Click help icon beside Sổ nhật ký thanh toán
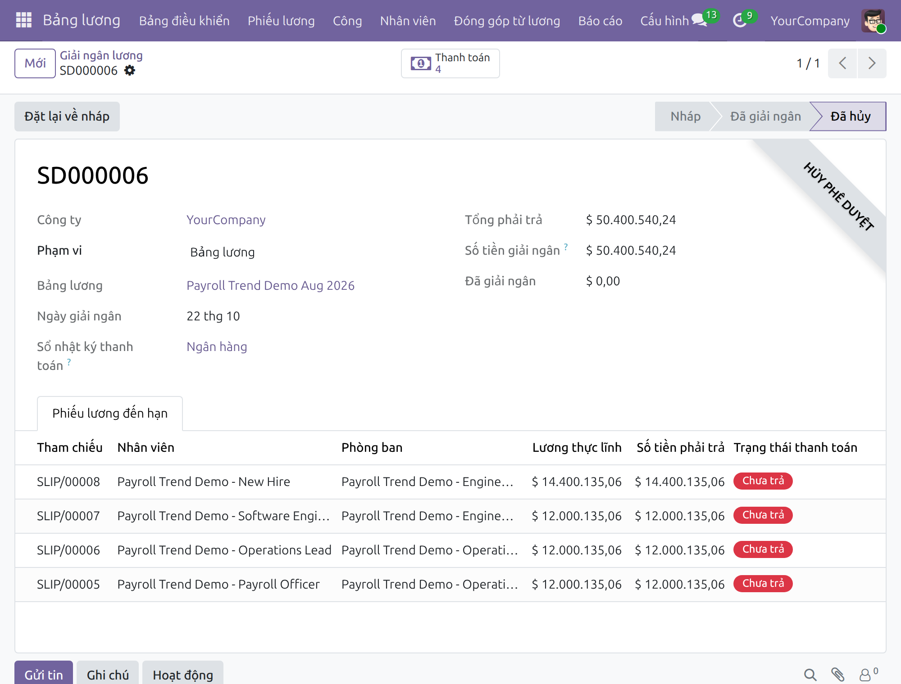This screenshot has width=901, height=684. click(x=69, y=361)
